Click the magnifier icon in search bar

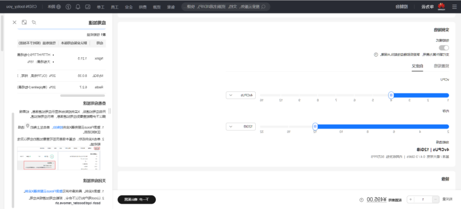coord(264,6)
